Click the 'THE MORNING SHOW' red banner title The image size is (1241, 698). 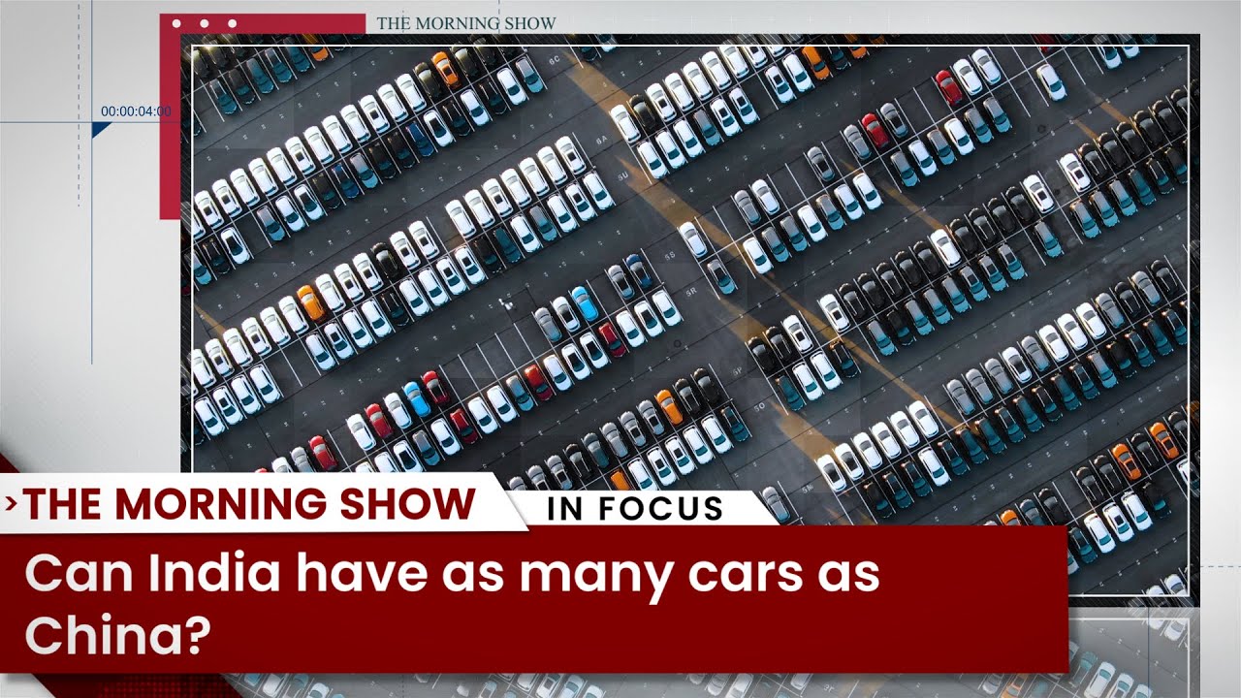pos(250,503)
